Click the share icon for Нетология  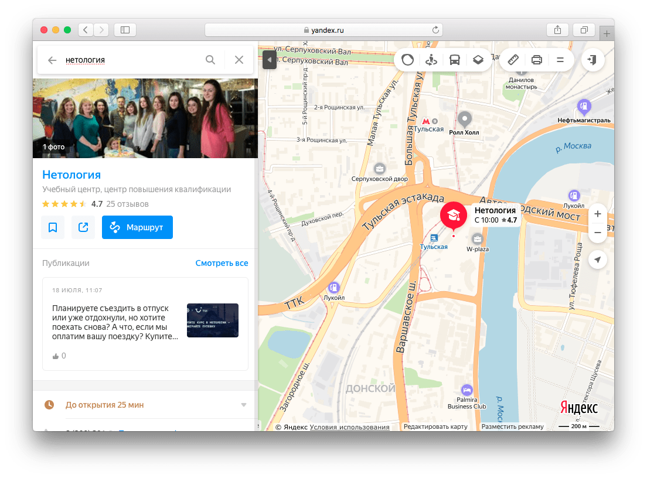83,227
